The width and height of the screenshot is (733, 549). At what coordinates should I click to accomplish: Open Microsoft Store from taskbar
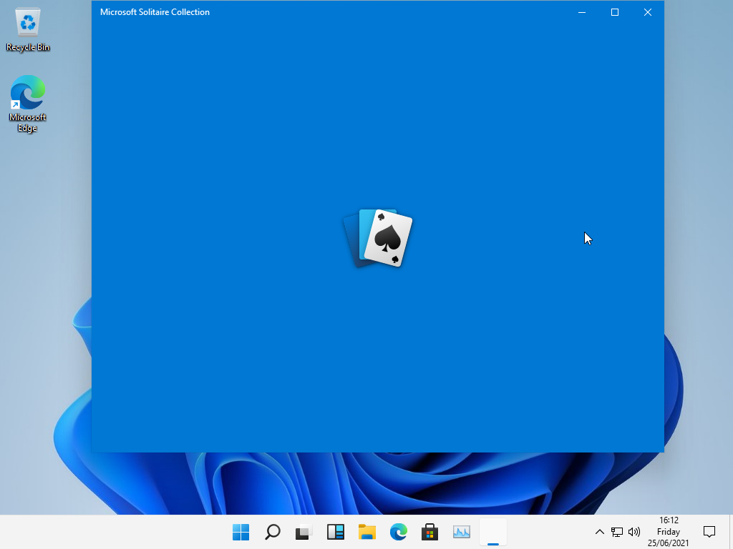pyautogui.click(x=430, y=532)
